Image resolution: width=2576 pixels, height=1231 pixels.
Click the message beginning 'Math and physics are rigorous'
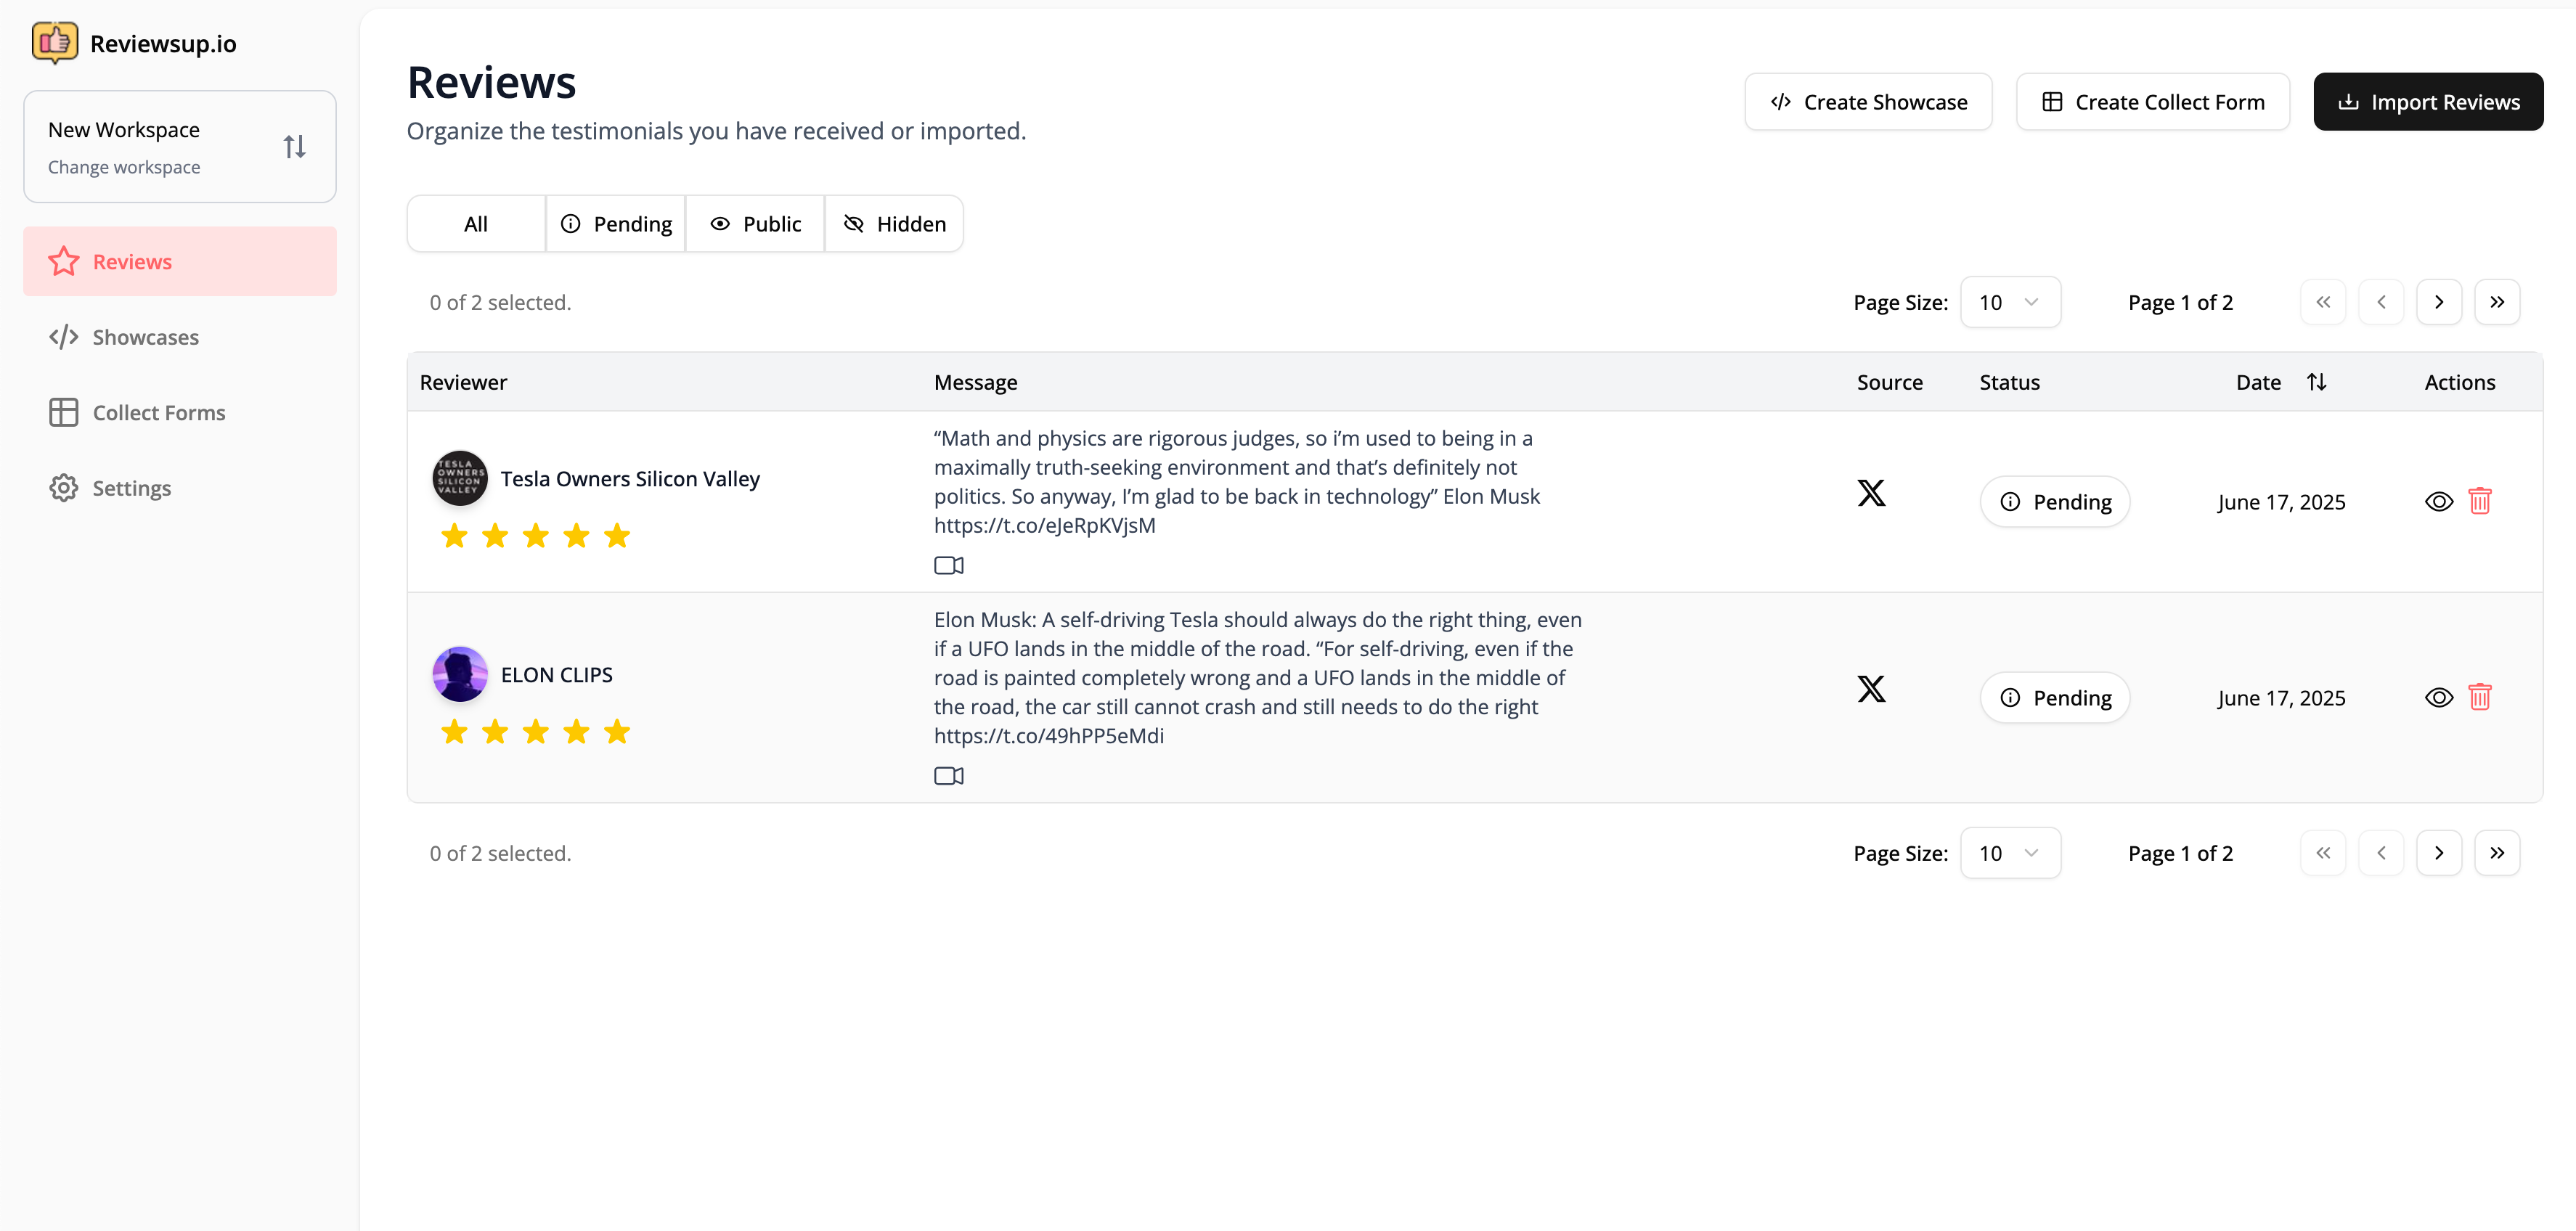tap(1237, 482)
